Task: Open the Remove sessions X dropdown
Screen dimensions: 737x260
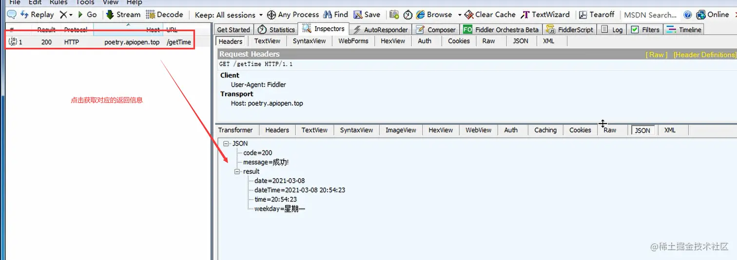Action: click(66, 15)
